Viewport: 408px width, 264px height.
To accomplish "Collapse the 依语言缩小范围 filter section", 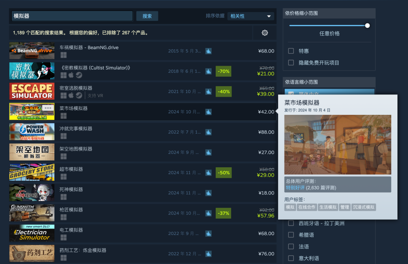I will (329, 82).
